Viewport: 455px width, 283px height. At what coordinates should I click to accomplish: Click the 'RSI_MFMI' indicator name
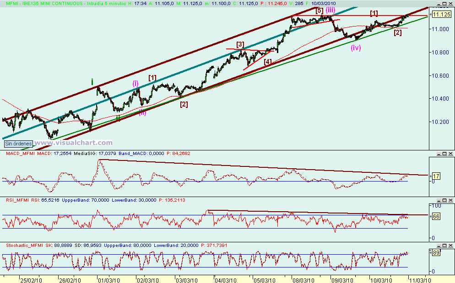pyautogui.click(x=18, y=200)
